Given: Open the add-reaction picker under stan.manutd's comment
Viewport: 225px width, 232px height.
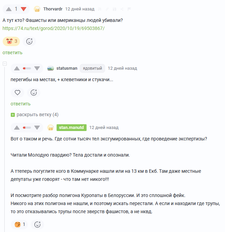Looking at the screenshot, I should pos(37,225).
